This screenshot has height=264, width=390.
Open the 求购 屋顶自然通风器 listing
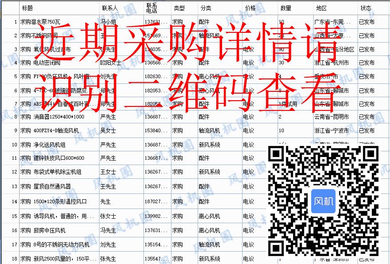pyautogui.click(x=45, y=186)
